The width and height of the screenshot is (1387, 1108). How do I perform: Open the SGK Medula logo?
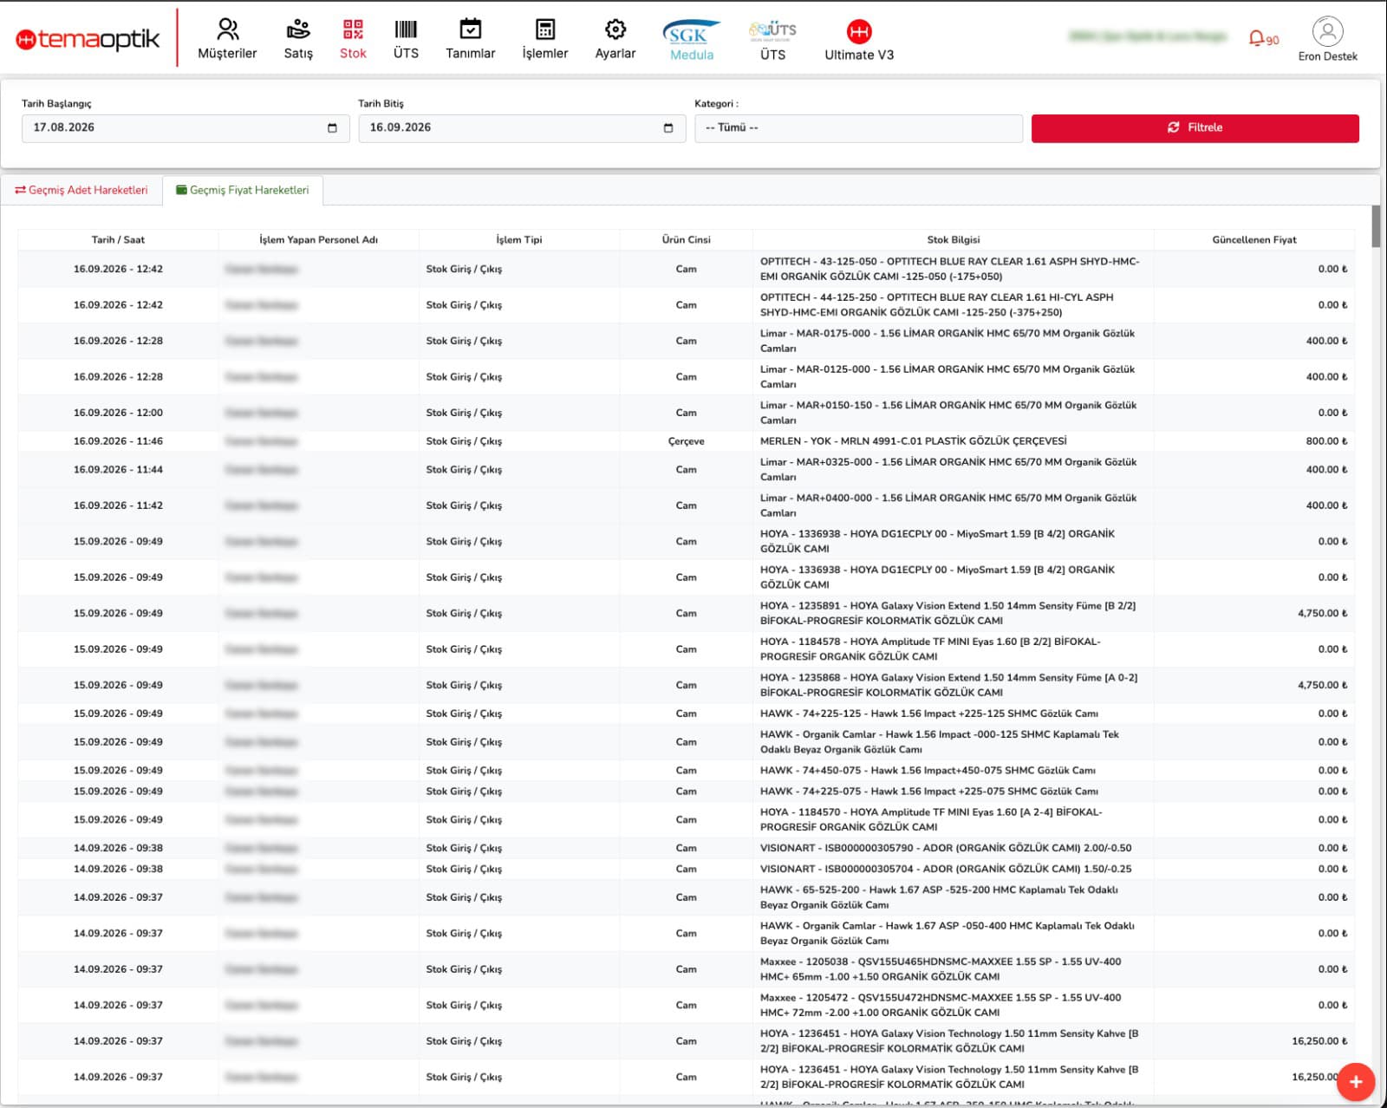[x=692, y=40]
